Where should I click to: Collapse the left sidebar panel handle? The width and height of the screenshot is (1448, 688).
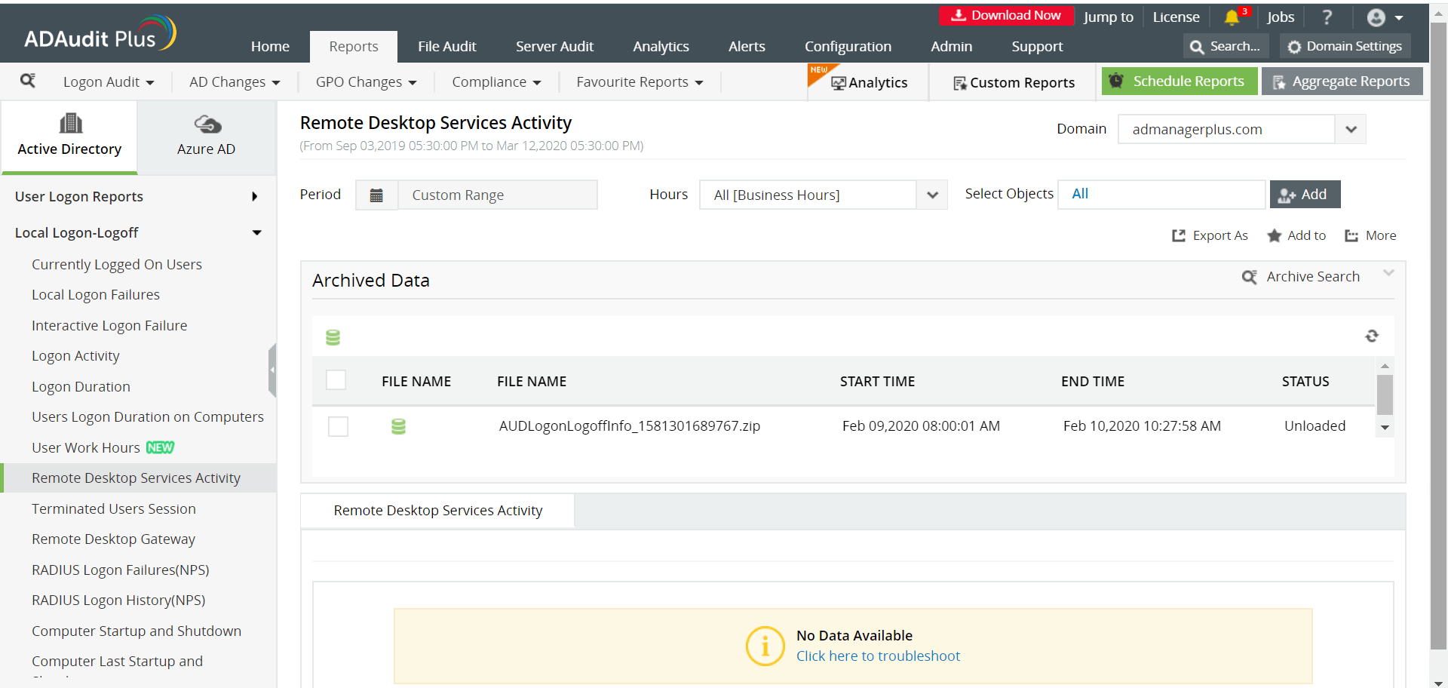(x=272, y=370)
